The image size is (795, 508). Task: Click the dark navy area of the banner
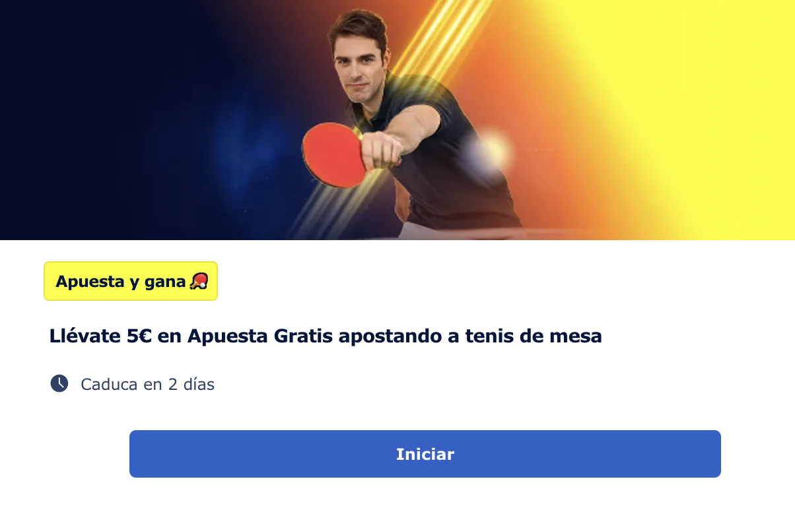click(x=99, y=119)
